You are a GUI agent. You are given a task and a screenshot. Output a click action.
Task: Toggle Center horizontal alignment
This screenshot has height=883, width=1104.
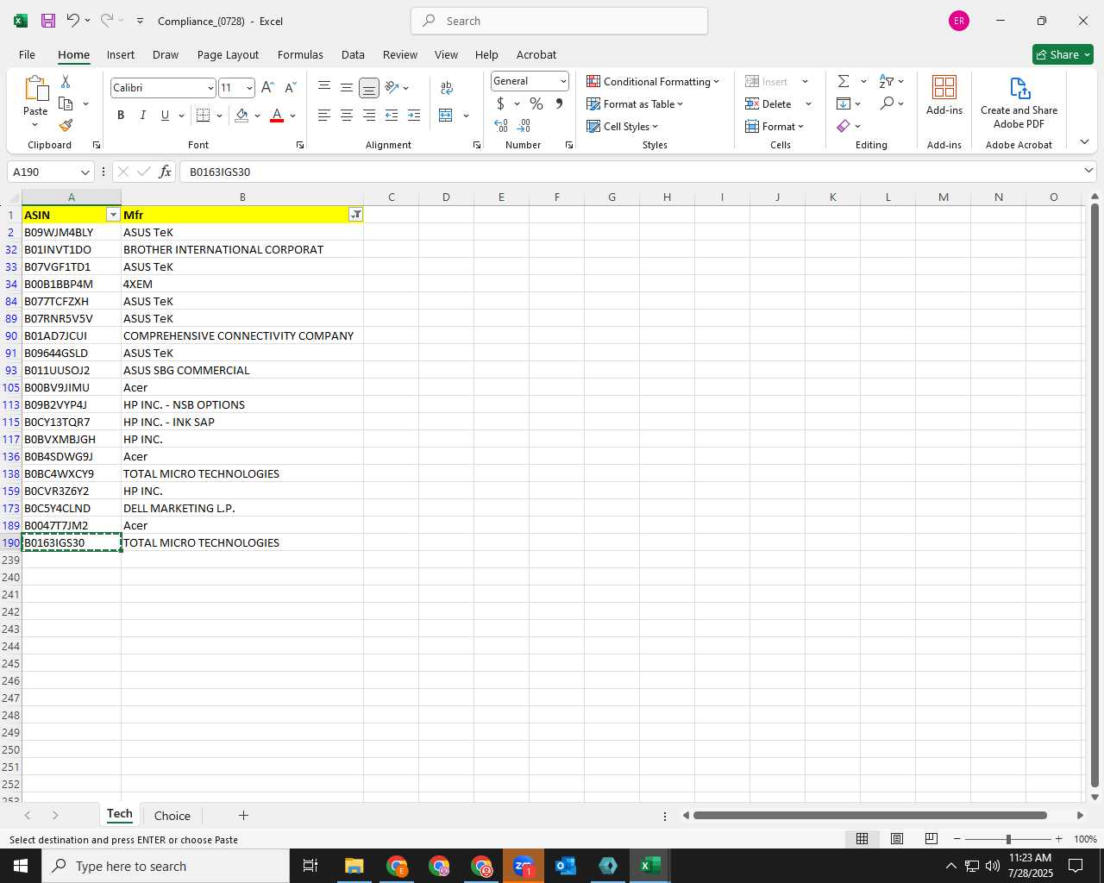click(347, 115)
